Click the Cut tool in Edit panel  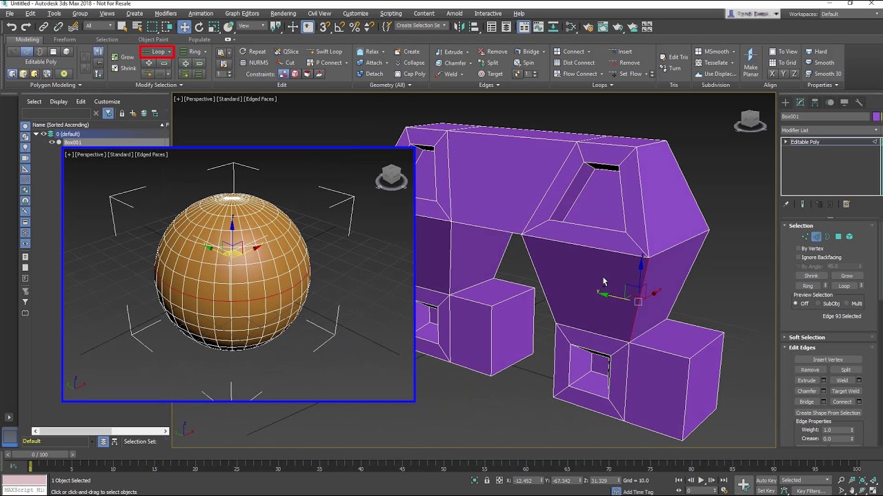tap(285, 63)
